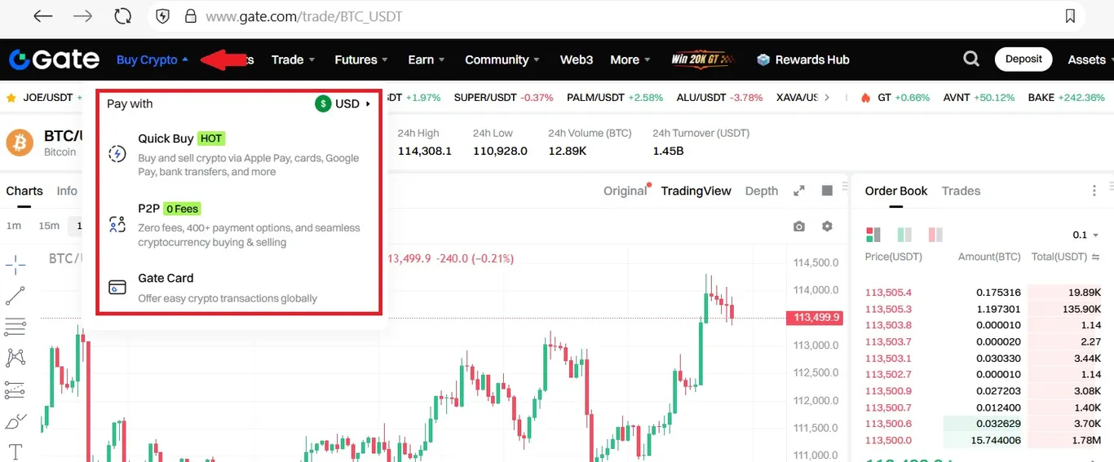Open the forecasting and measurement tool
This screenshot has height=462, width=1114.
[15, 389]
